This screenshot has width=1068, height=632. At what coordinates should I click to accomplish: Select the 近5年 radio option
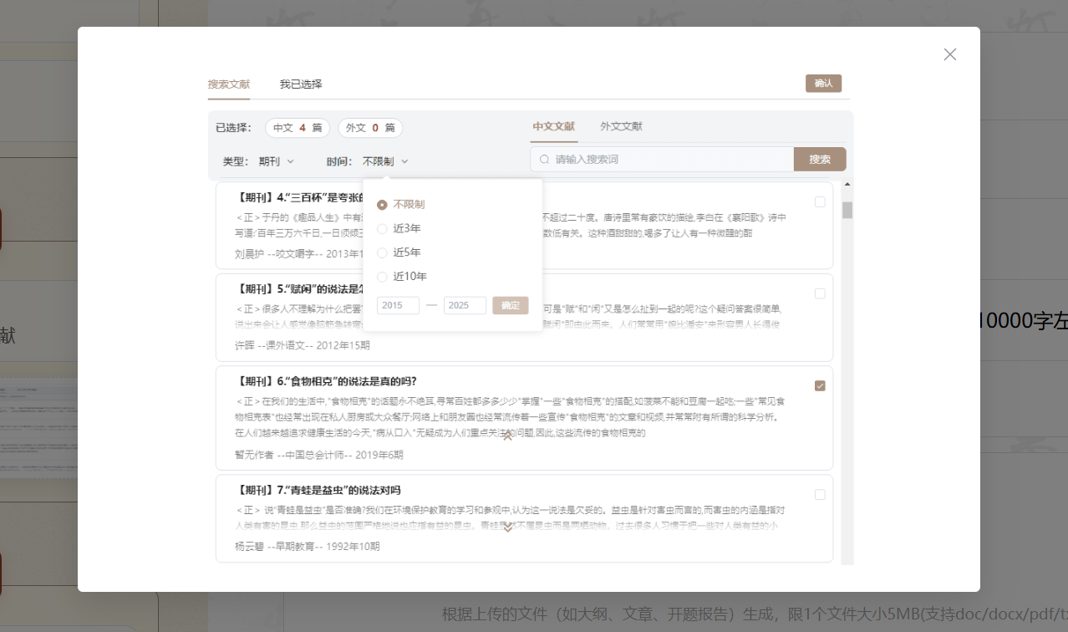(399, 252)
